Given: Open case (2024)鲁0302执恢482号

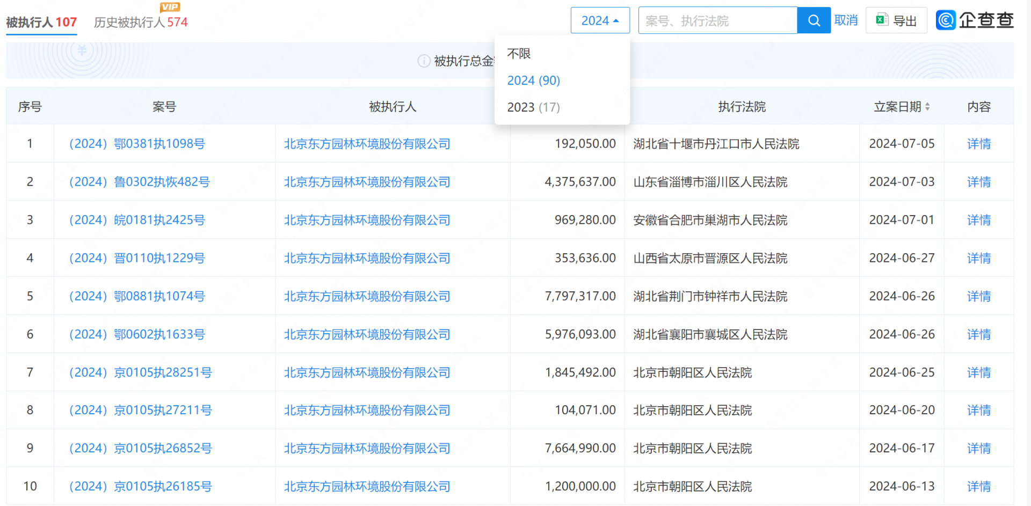Looking at the screenshot, I should [x=139, y=182].
